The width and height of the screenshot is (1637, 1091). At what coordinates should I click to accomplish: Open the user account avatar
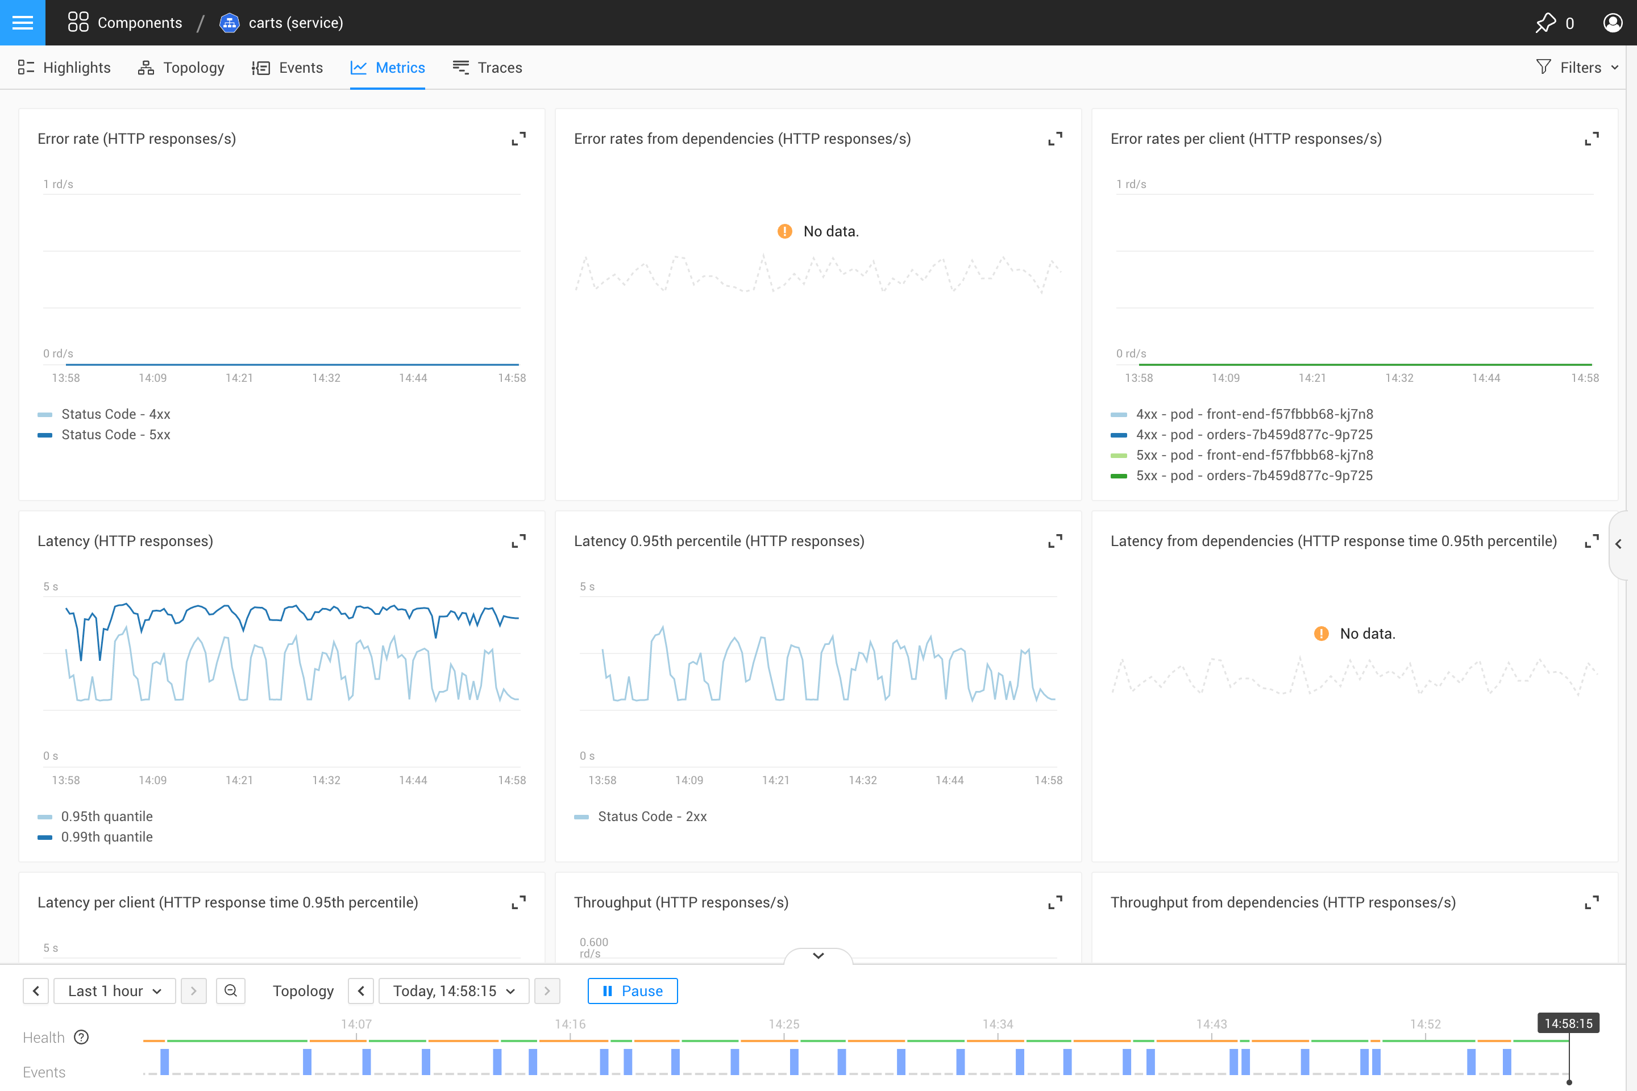tap(1613, 22)
